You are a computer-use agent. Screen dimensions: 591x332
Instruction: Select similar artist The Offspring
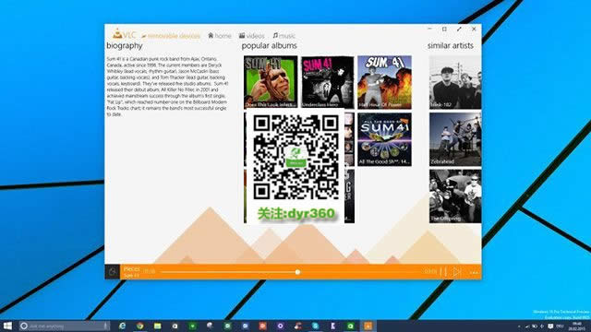coord(455,196)
